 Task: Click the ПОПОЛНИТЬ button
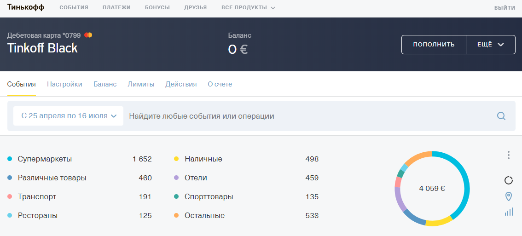(x=434, y=45)
